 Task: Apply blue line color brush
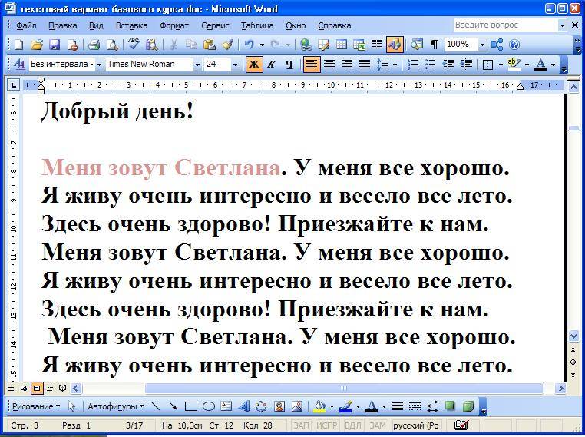click(345, 406)
